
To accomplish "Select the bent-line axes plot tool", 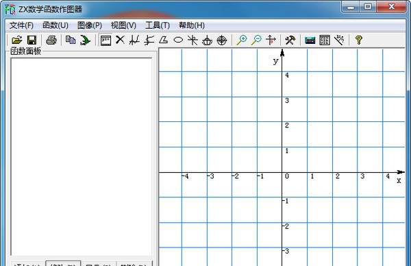I will coord(149,40).
